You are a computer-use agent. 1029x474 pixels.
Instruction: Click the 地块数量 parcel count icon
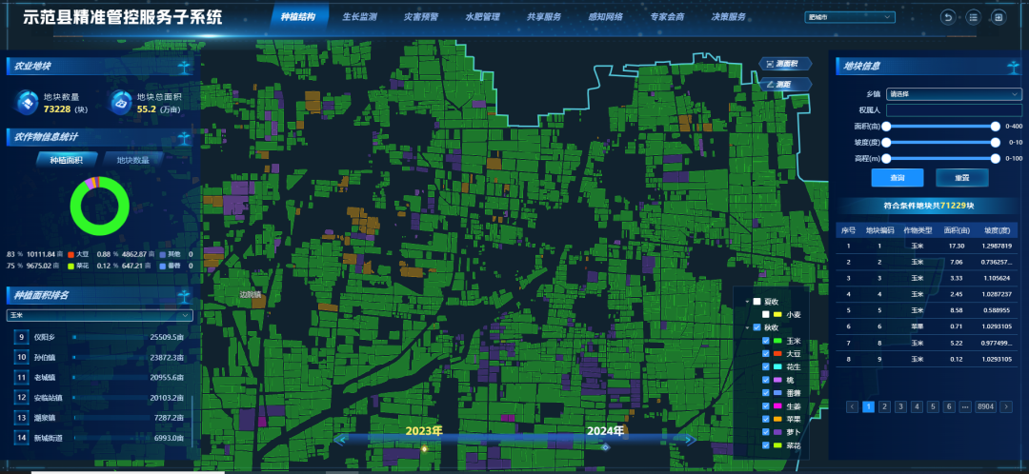[x=27, y=101]
